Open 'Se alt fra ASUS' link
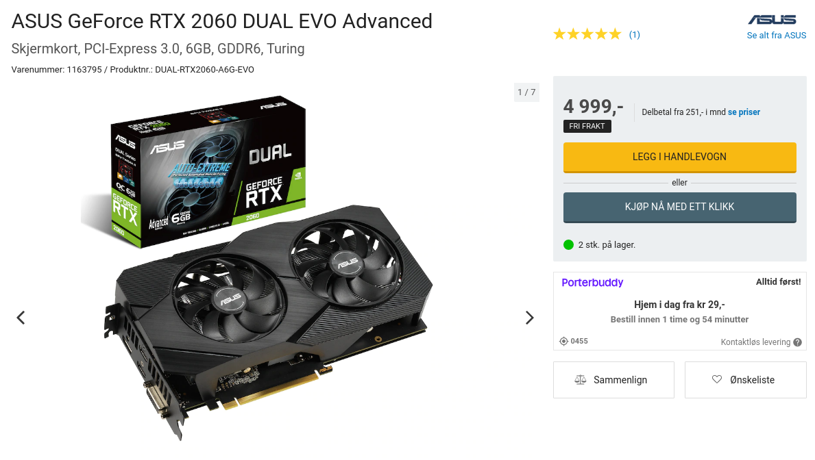 (776, 36)
